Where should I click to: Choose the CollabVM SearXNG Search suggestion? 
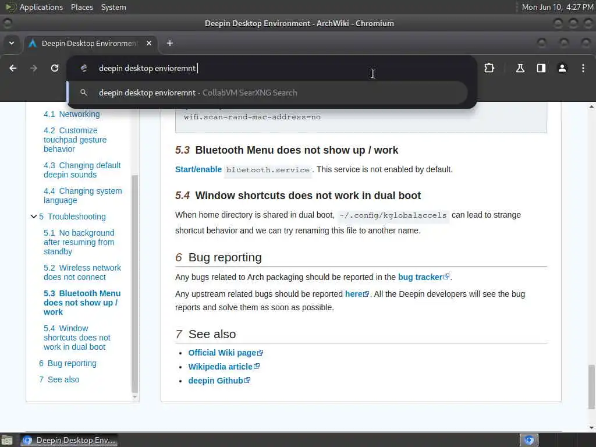268,93
